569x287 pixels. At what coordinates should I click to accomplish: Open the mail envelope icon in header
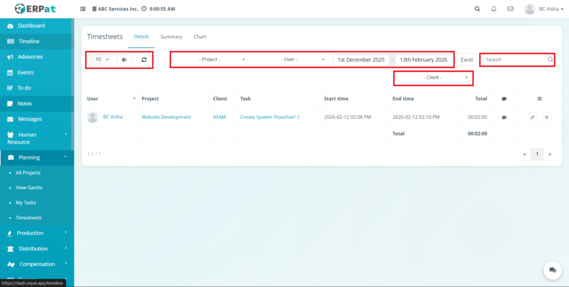(x=510, y=9)
